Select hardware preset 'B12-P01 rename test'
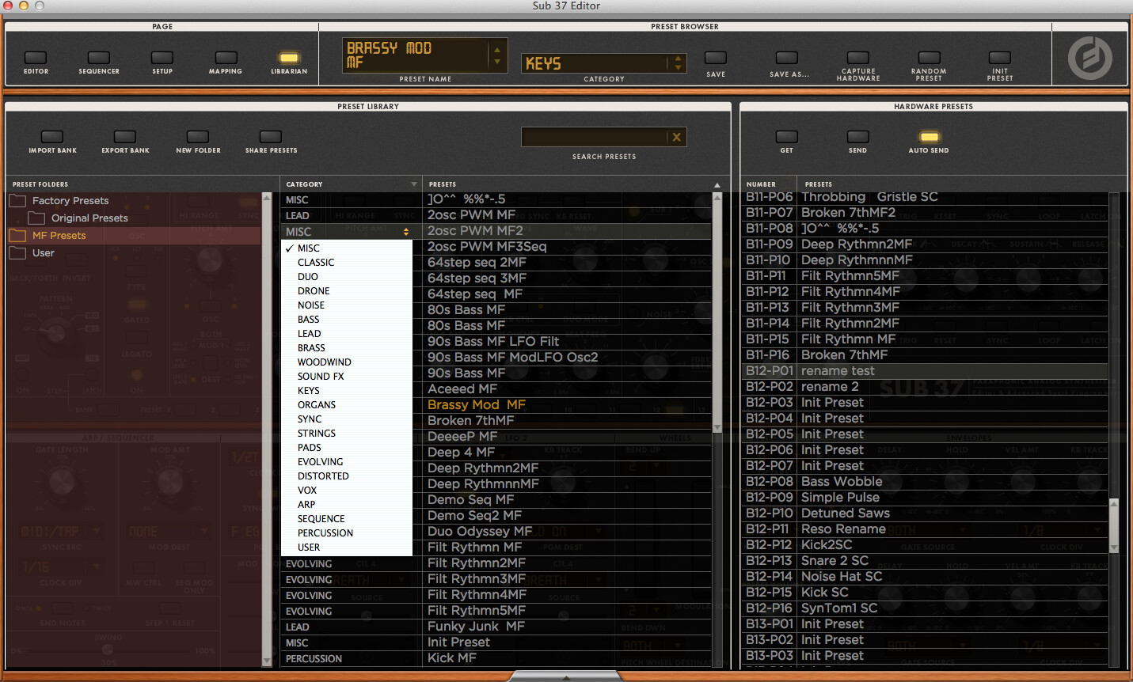This screenshot has width=1133, height=682. (x=925, y=371)
